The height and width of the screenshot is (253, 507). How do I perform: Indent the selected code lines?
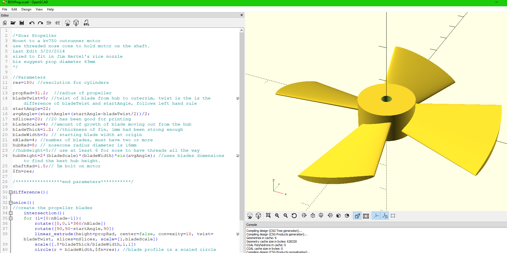tap(57, 23)
